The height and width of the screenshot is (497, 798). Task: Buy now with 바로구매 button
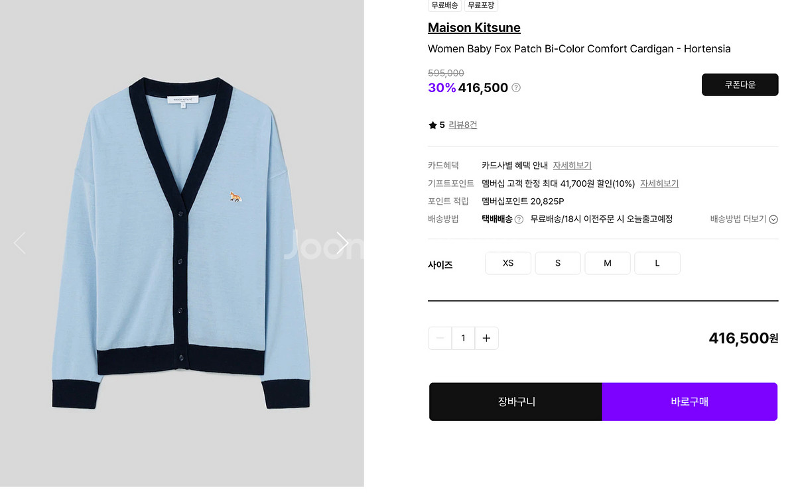click(689, 402)
